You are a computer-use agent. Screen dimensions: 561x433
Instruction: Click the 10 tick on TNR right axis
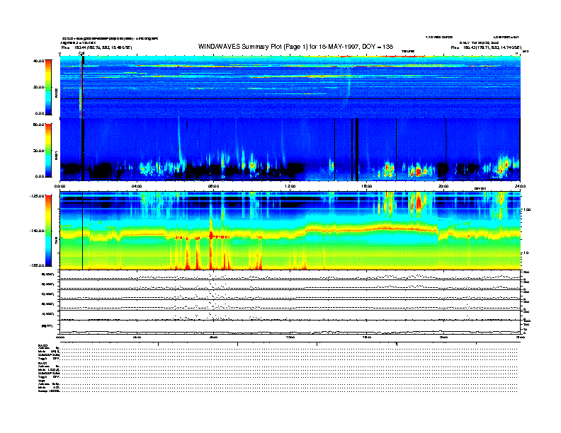[x=526, y=253]
